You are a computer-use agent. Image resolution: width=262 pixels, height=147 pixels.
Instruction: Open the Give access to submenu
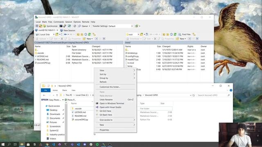coord(115,120)
